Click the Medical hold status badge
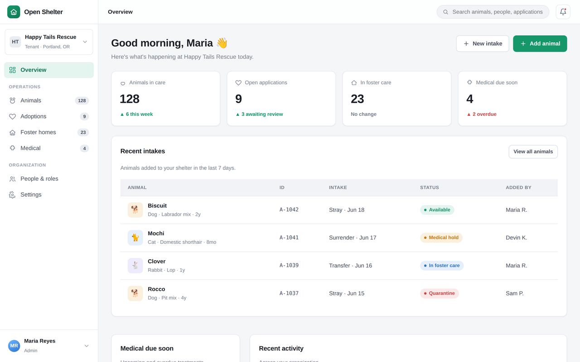 point(441,238)
